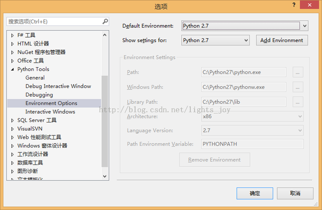Select the Interactive Windows option page
This screenshot has height=210, width=322.
[x=50, y=112]
